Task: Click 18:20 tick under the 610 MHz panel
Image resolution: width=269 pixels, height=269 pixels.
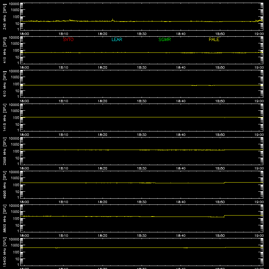Action: tap(103, 101)
